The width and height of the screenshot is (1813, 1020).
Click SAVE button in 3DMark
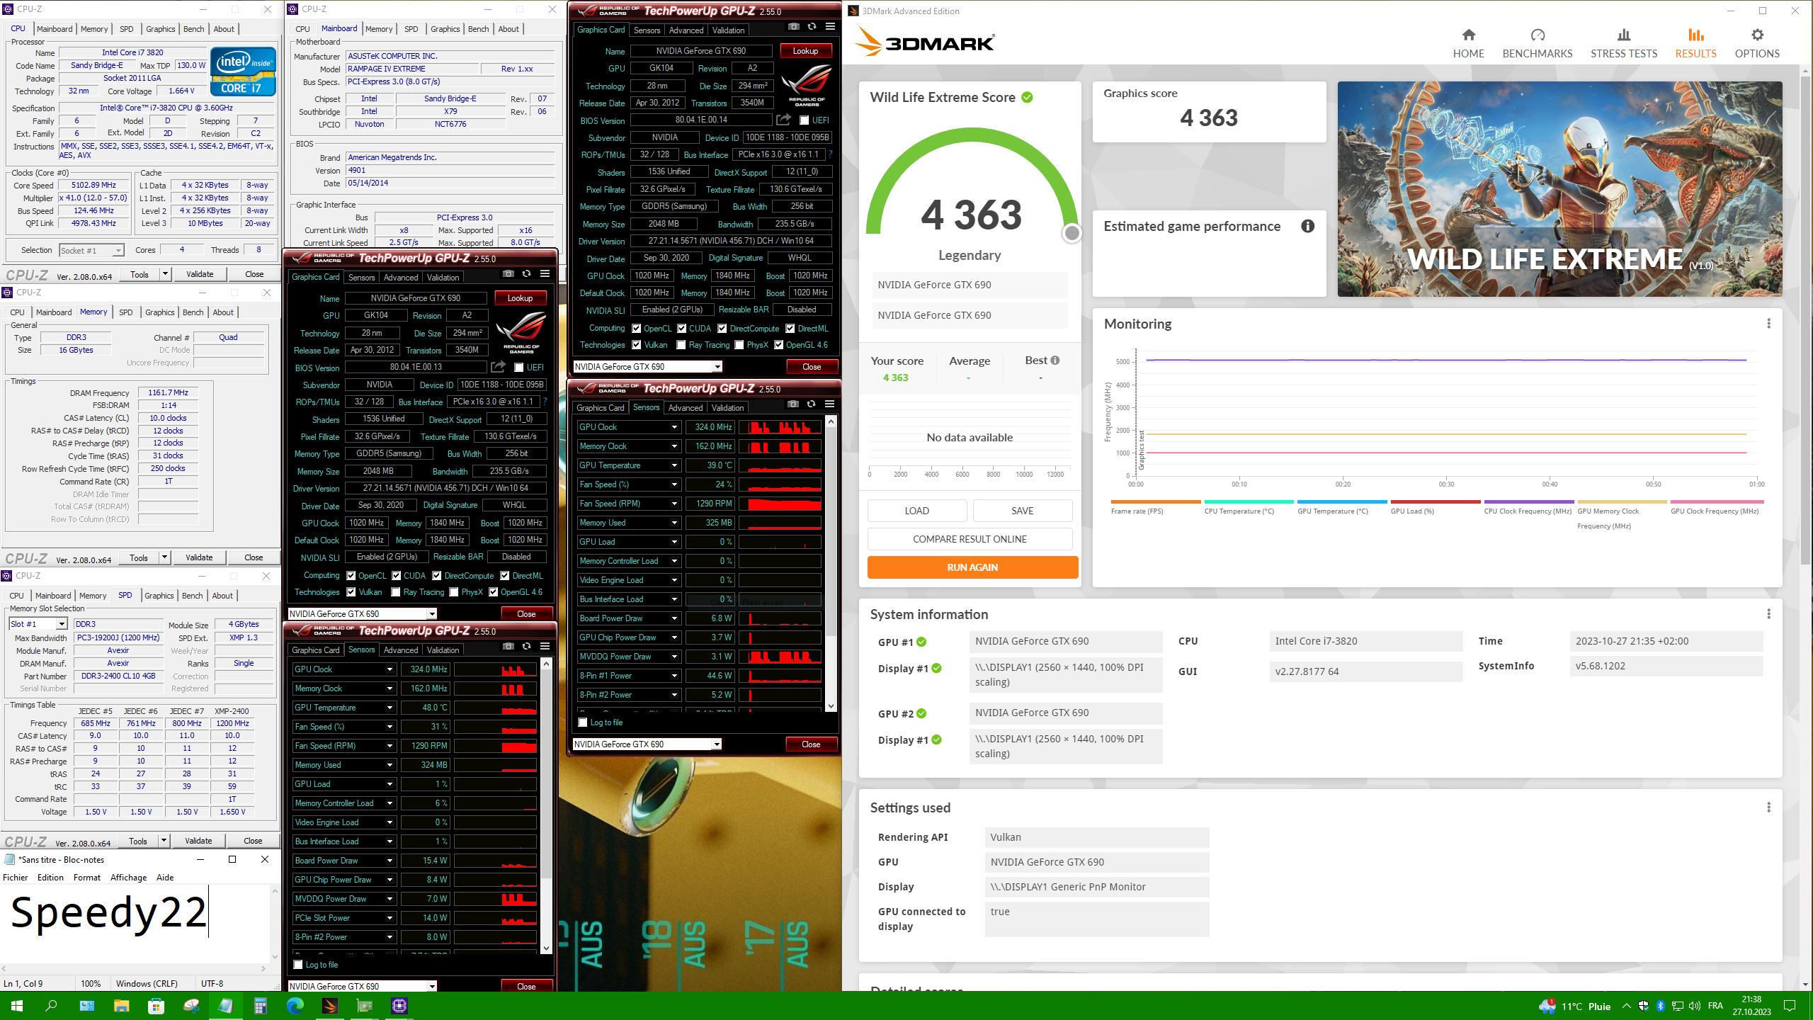point(1022,511)
